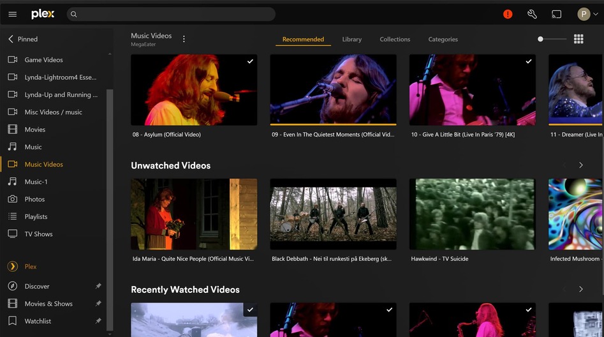This screenshot has width=604, height=337.
Task: Click the Discover compass icon
Action: (13, 286)
